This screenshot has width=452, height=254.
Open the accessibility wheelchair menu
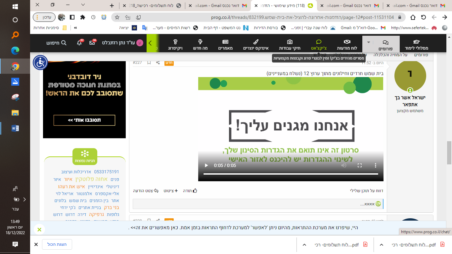40,63
